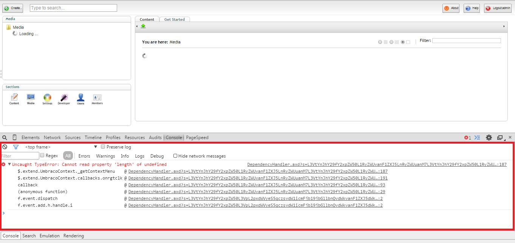Open the DevTools dock side menu

click(500, 138)
